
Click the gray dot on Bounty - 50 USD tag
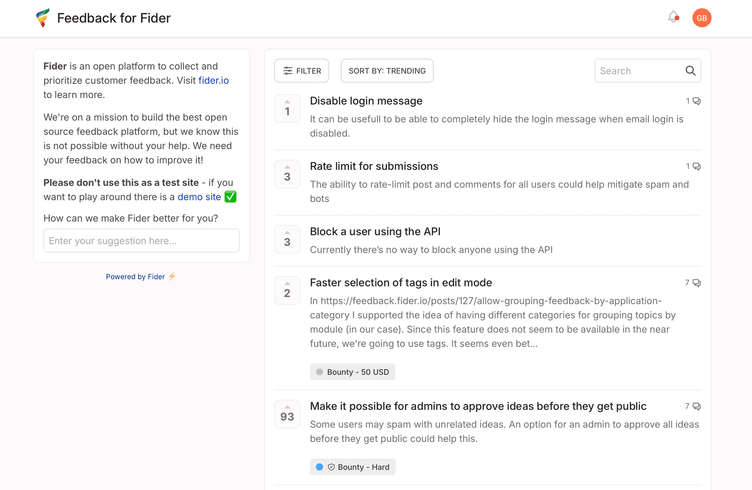[319, 372]
